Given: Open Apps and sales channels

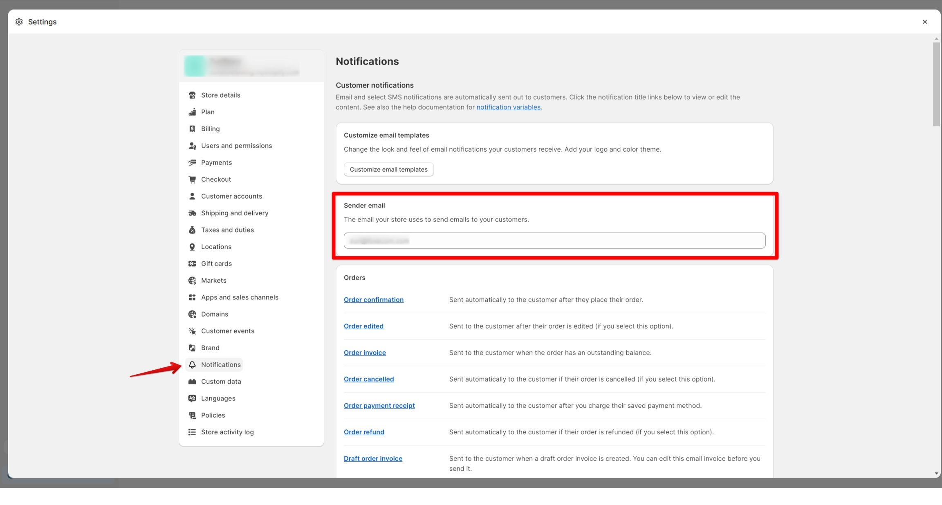Looking at the screenshot, I should [240, 297].
